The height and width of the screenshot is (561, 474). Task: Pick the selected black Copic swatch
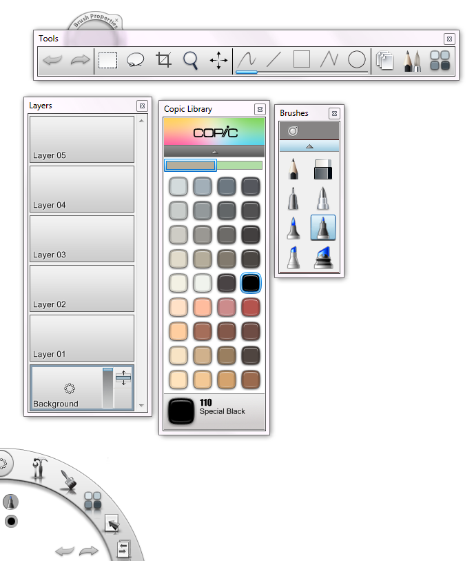pyautogui.click(x=251, y=283)
